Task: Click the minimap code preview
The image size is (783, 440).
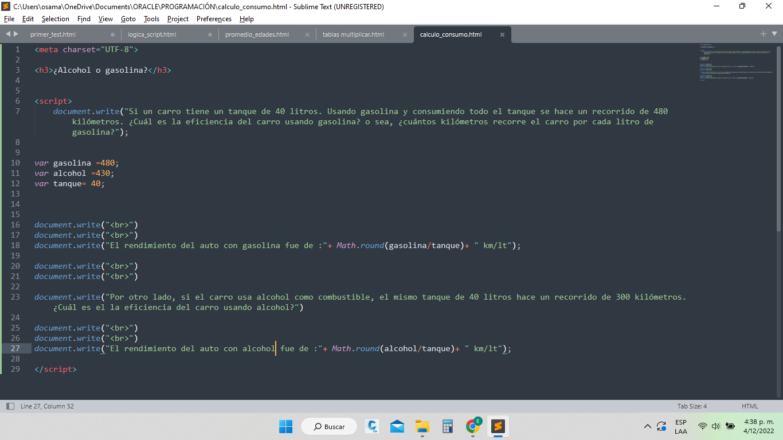Action: (737, 62)
